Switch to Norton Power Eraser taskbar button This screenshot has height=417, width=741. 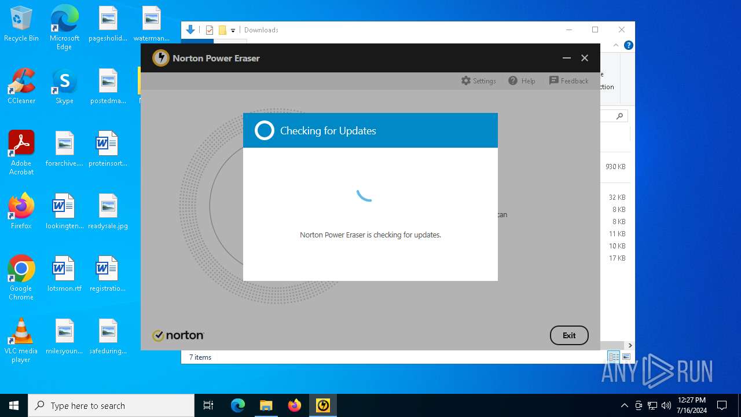(322, 405)
